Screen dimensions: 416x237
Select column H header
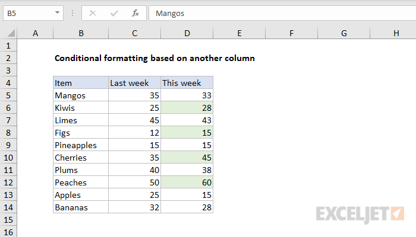[x=396, y=34]
